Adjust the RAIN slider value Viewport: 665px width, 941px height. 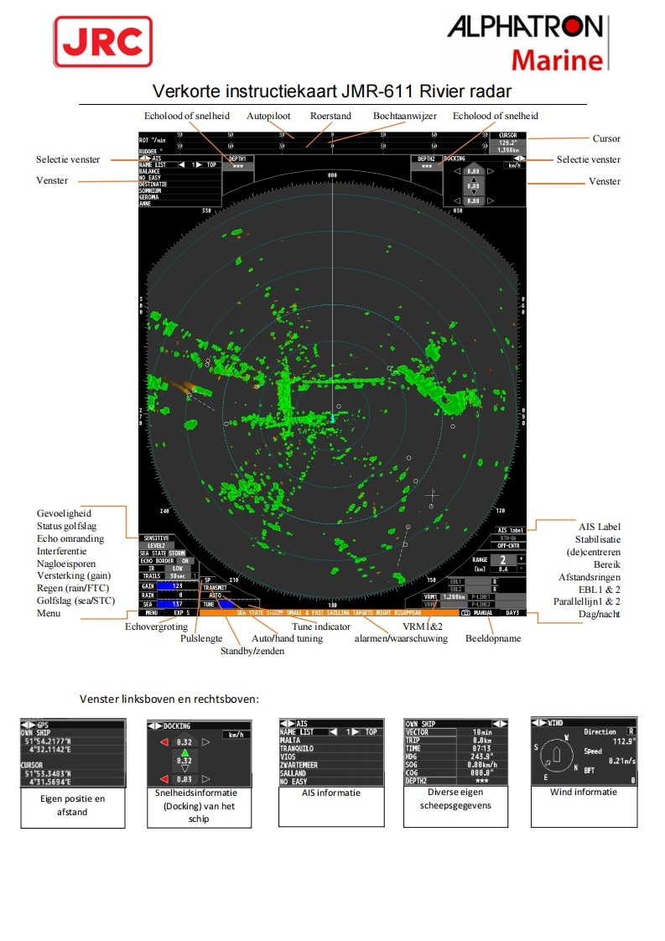(x=178, y=595)
